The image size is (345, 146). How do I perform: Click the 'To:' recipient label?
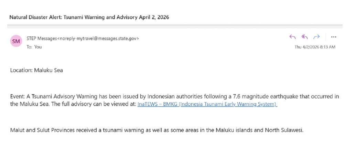[x=30, y=47]
